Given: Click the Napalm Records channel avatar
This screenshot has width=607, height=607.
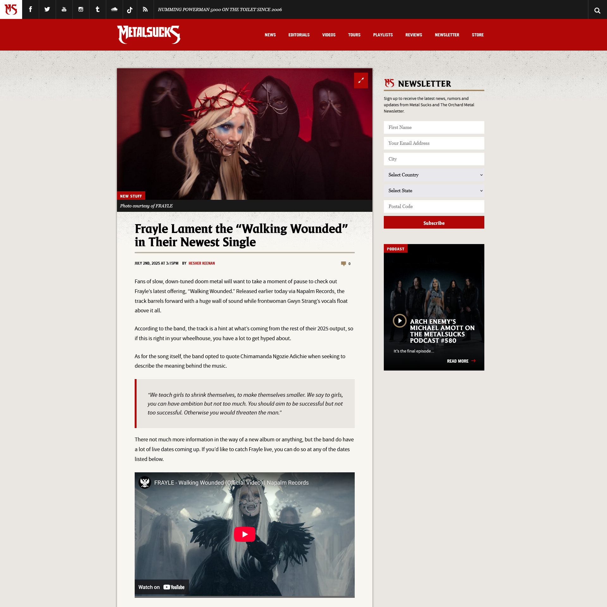Looking at the screenshot, I should (145, 482).
